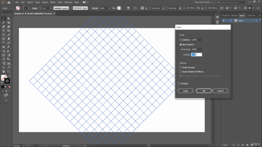Select the Perspective Grid tool

click(x=9, y=51)
